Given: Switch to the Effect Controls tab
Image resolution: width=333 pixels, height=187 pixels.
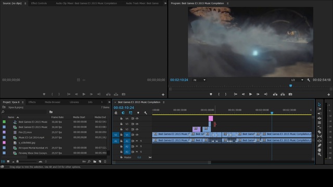Looking at the screenshot, I should tap(39, 4).
